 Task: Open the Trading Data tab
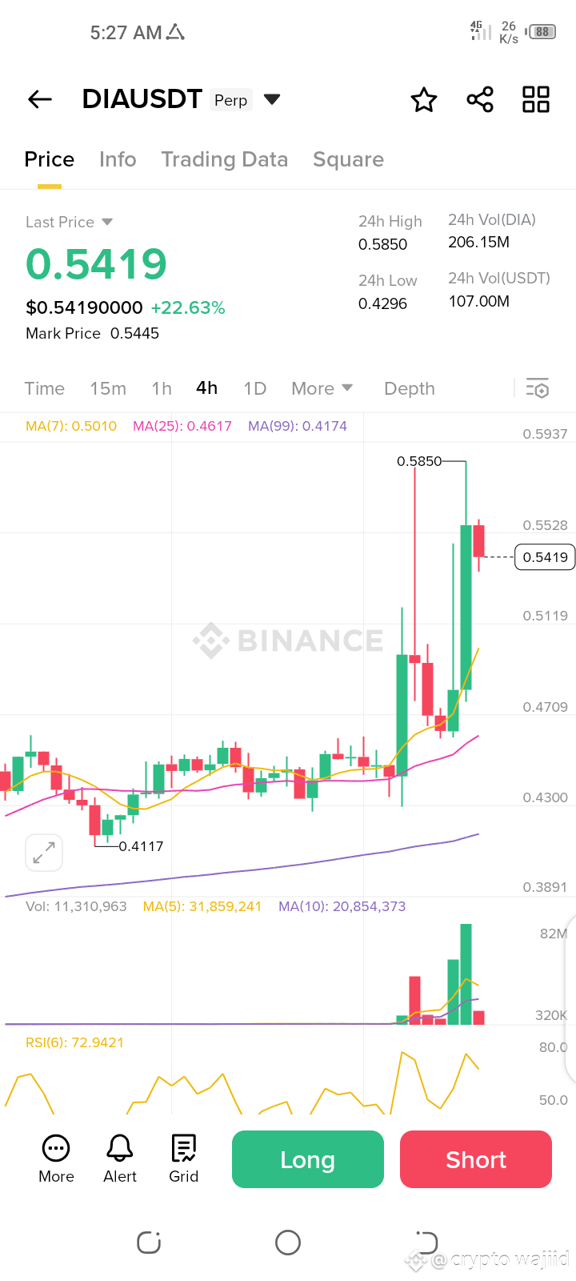tap(225, 159)
